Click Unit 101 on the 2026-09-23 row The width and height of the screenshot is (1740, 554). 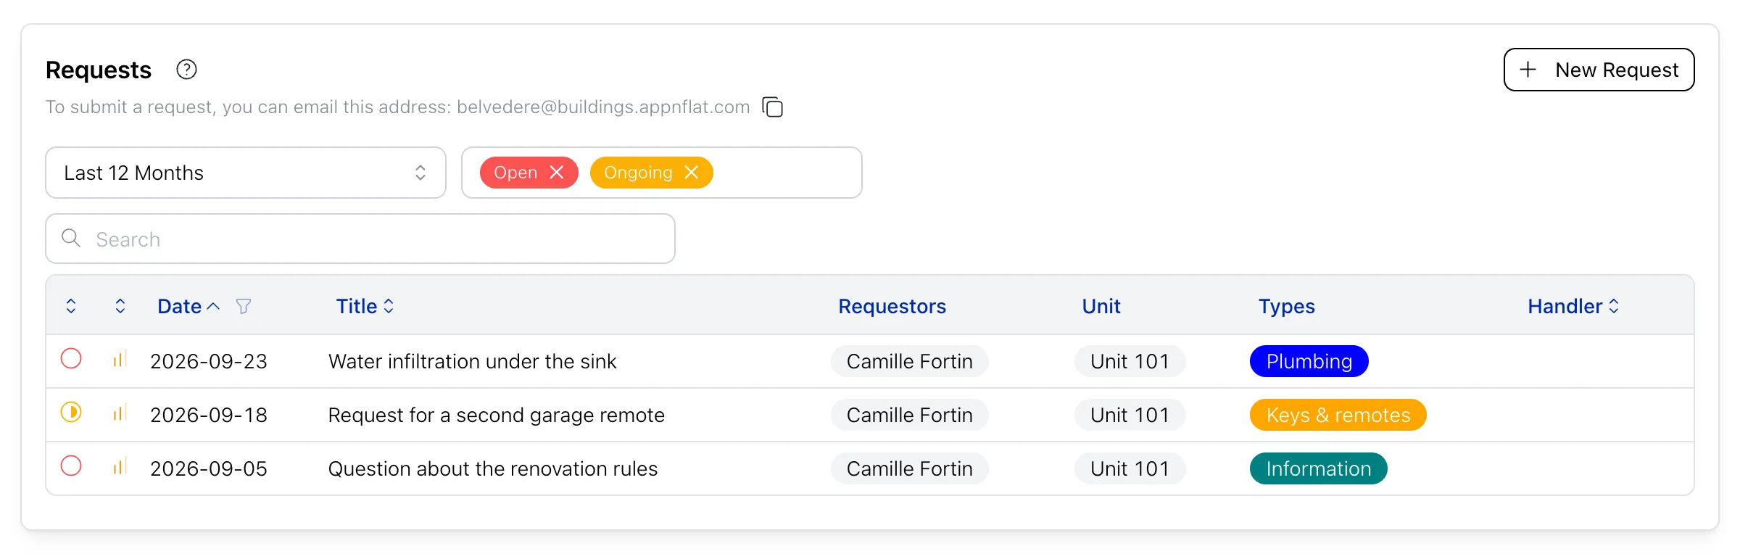point(1130,361)
